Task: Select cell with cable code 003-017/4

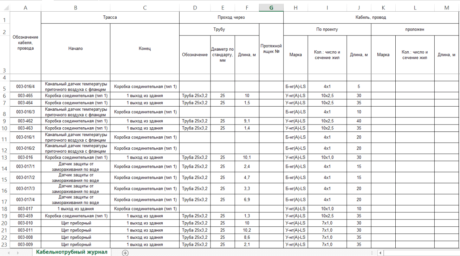Action: tap(25, 199)
